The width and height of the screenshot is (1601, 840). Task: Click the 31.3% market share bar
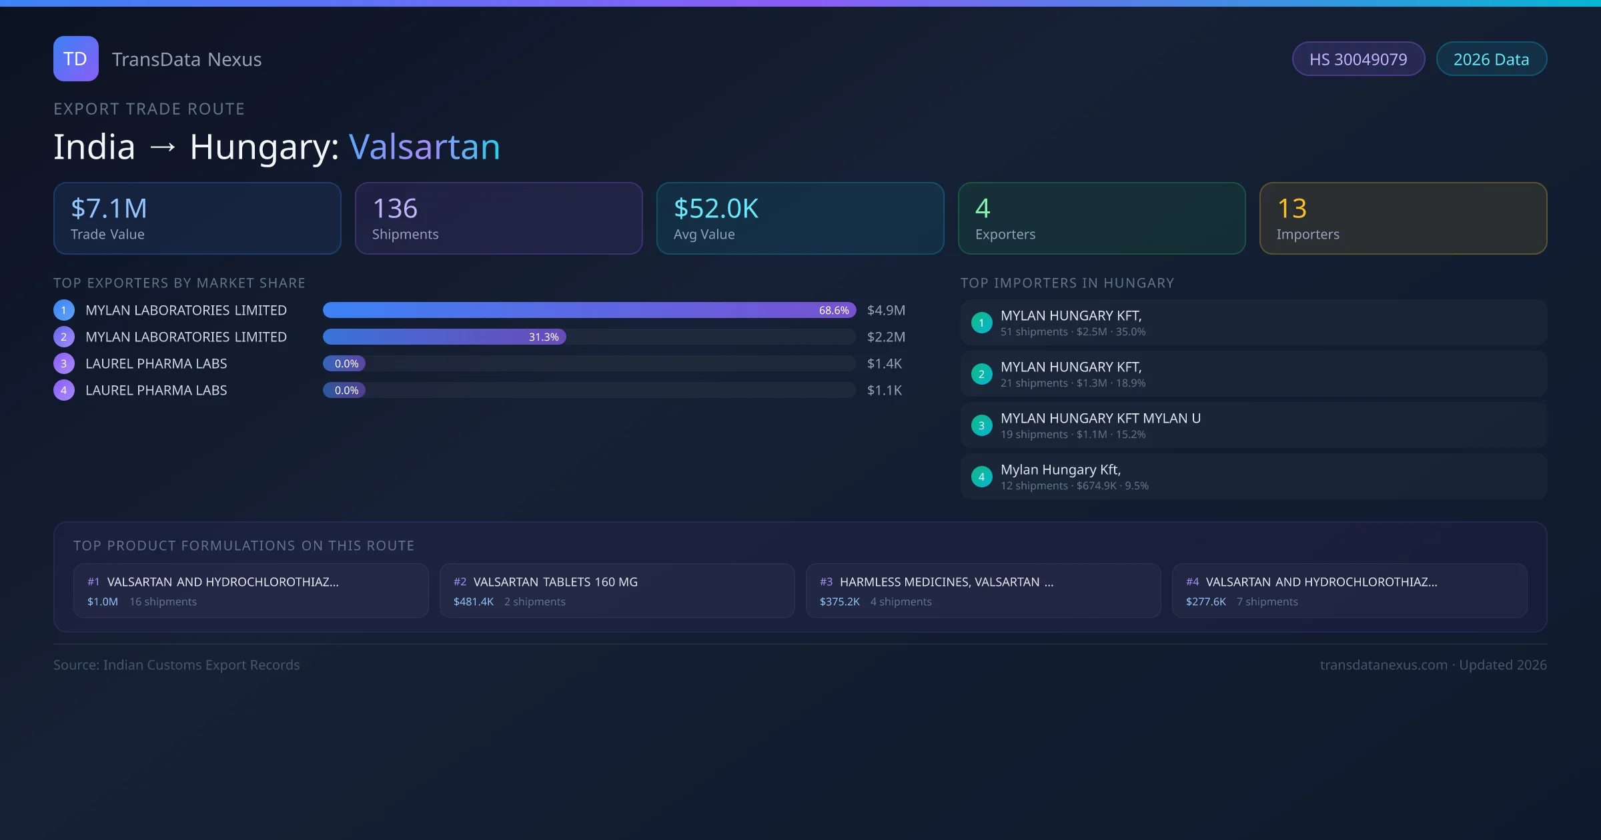[444, 337]
